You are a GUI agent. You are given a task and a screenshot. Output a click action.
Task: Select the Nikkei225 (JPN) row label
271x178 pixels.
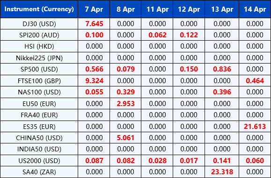tap(39, 58)
